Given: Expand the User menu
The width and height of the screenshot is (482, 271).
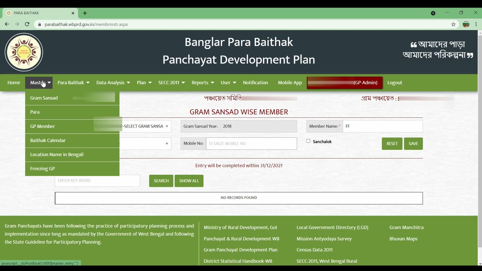Looking at the screenshot, I should click(228, 82).
